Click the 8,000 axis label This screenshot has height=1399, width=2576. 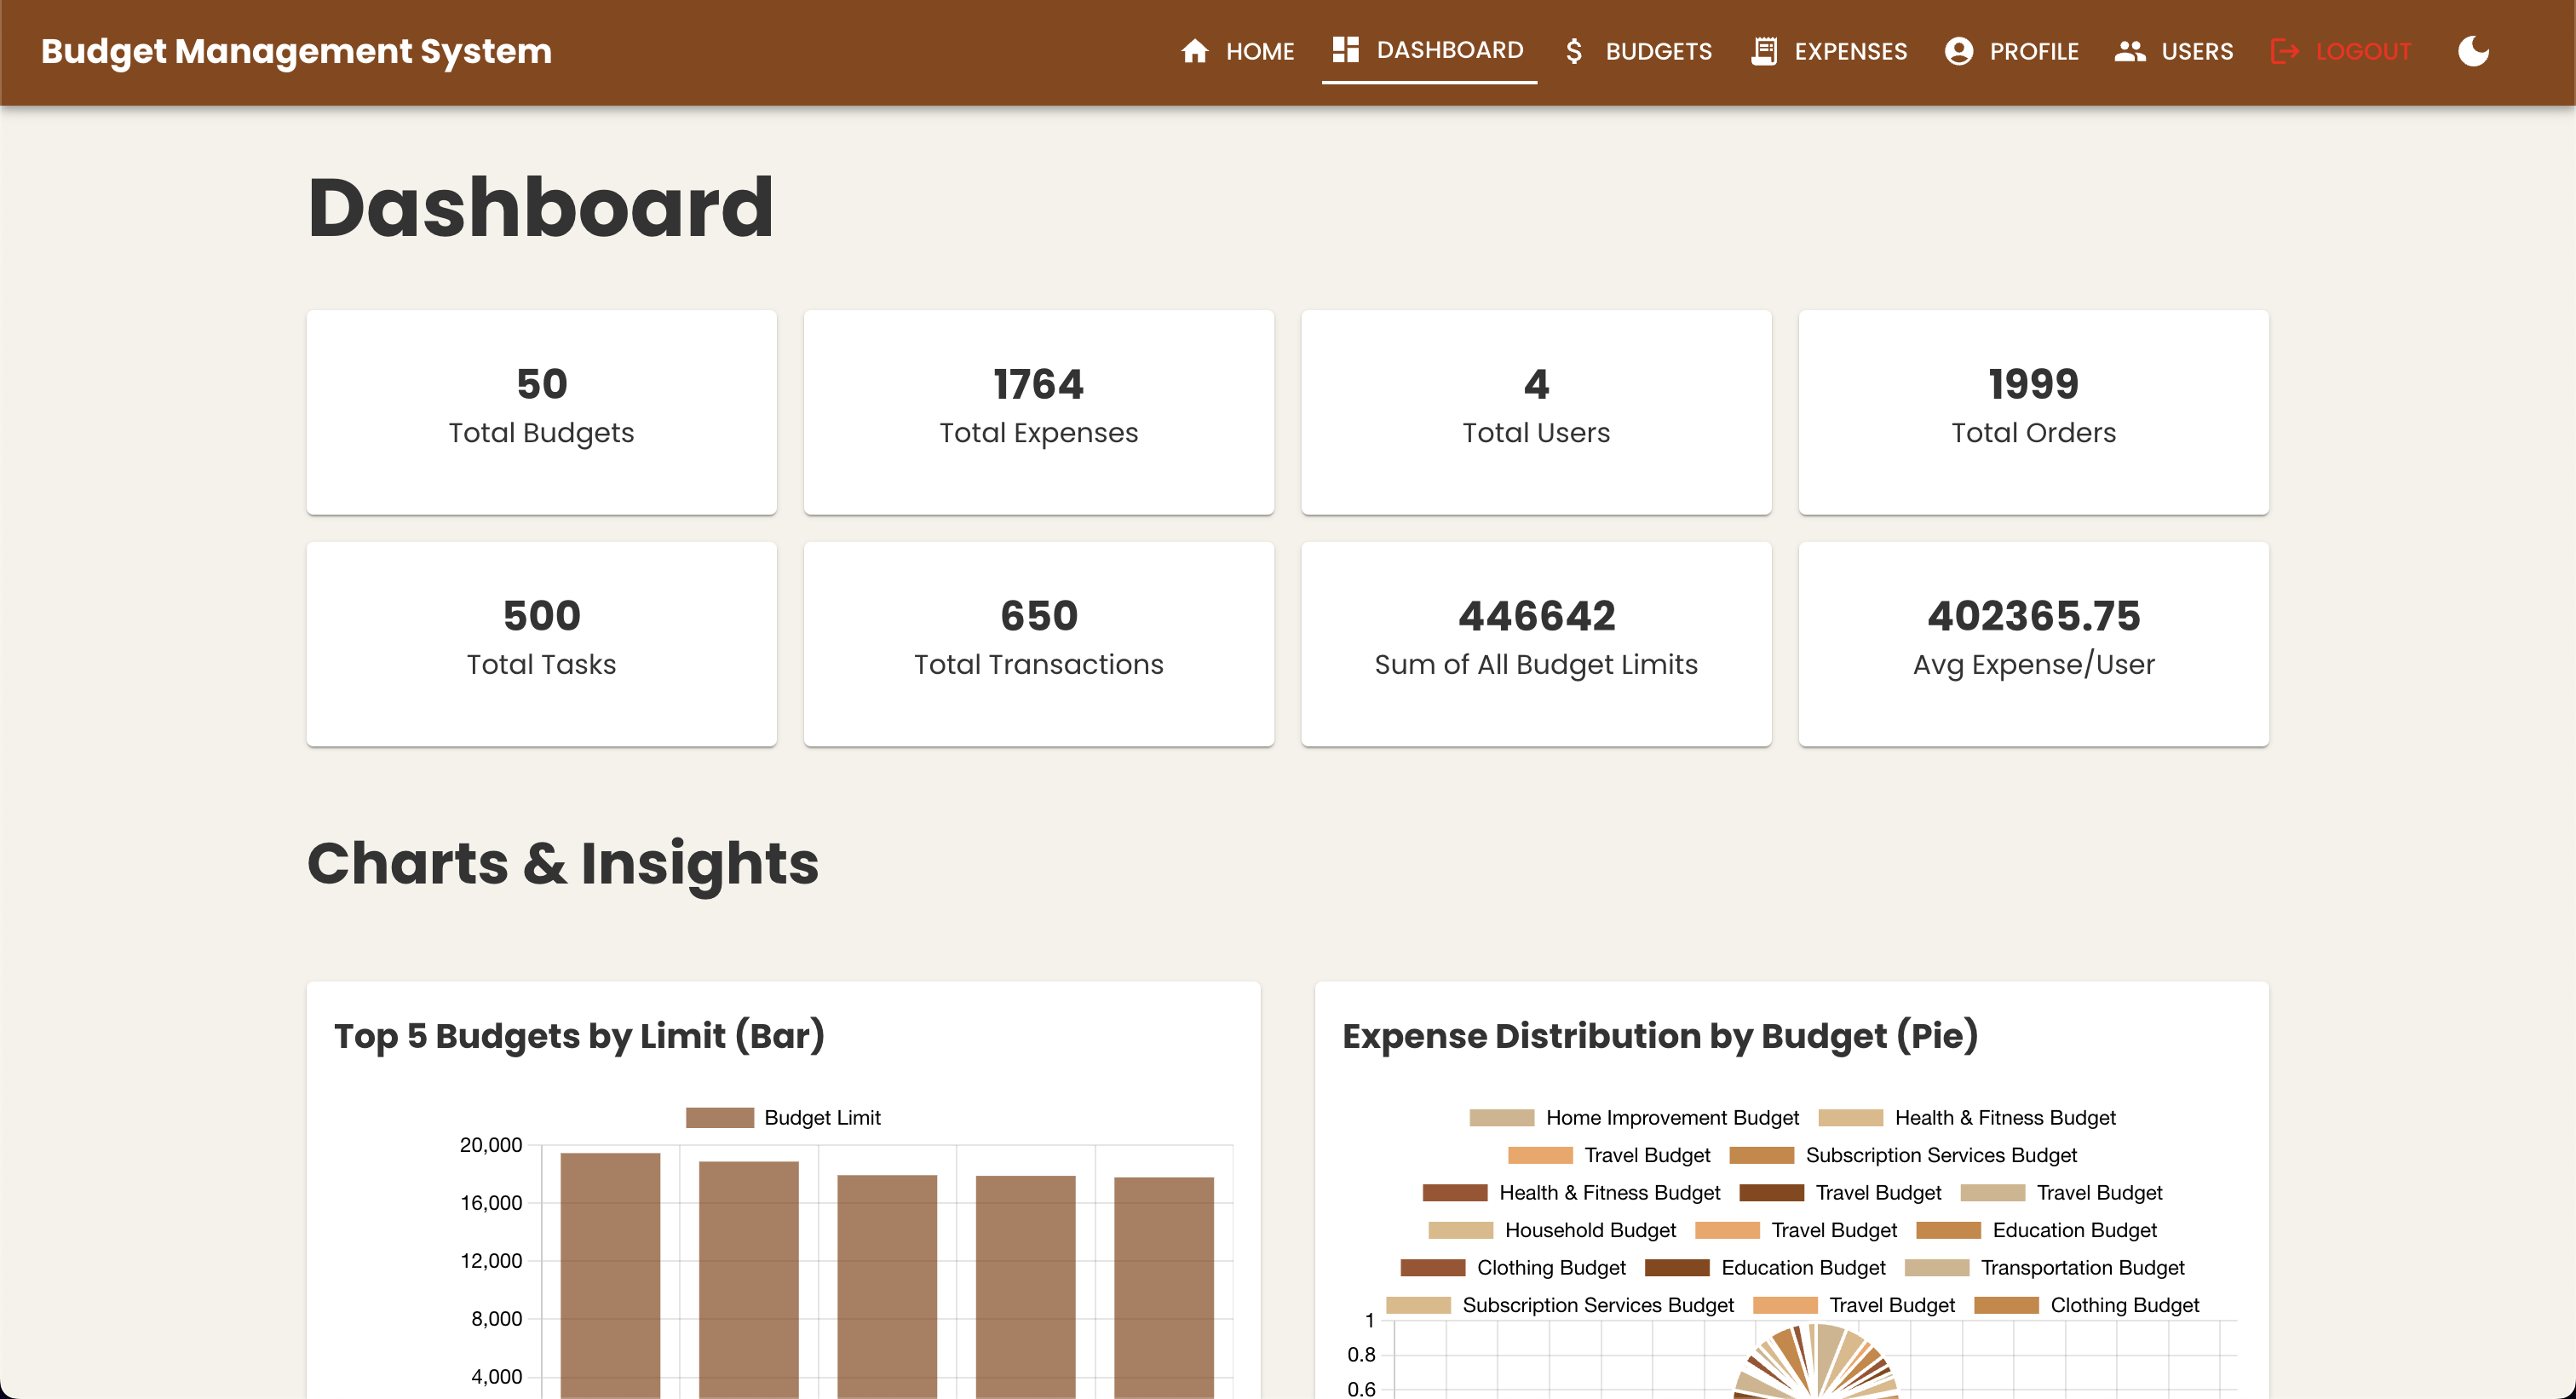coord(496,1318)
